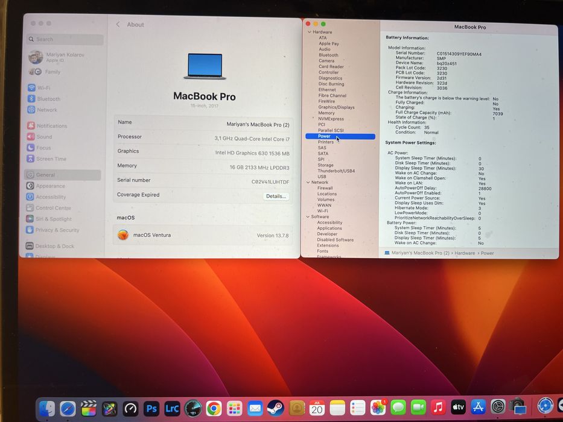Viewport: 563px width, 422px height.
Task: Select Disabled Software under Software
Action: pos(335,240)
